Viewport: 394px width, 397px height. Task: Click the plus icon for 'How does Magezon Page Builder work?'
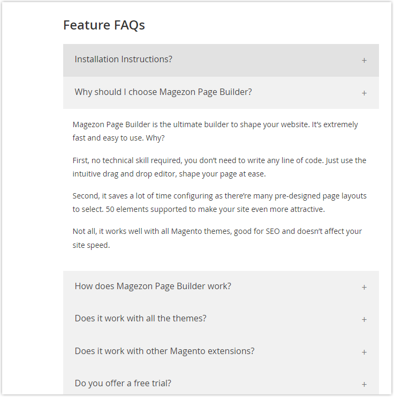tap(364, 288)
